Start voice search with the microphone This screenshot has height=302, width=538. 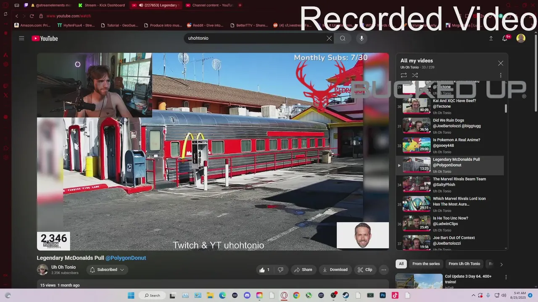click(x=361, y=38)
